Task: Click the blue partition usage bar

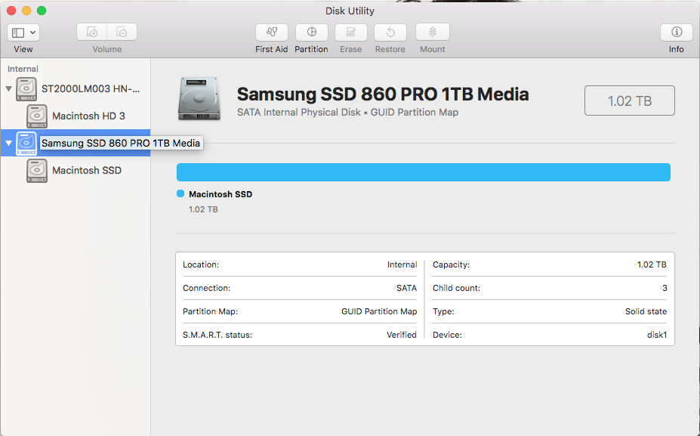Action: pyautogui.click(x=423, y=172)
